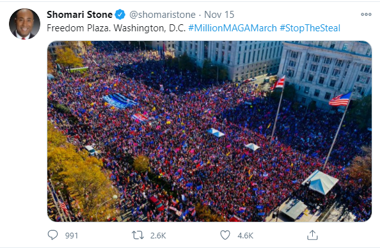Open the #StopTheSteal hashtag
Image resolution: width=380 pixels, height=248 pixels.
pyautogui.click(x=310, y=28)
